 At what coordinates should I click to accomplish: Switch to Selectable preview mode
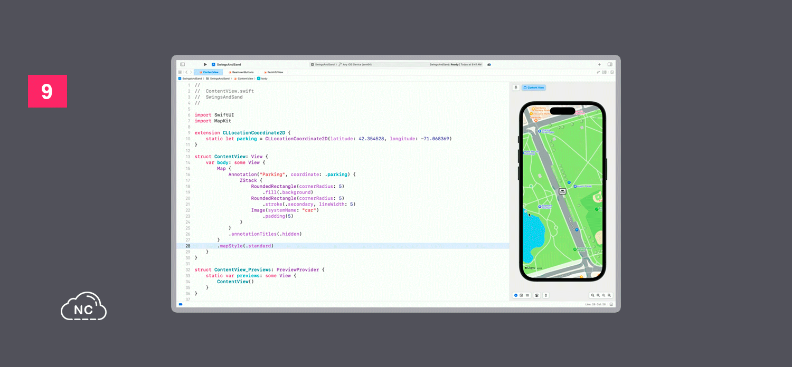tap(521, 295)
